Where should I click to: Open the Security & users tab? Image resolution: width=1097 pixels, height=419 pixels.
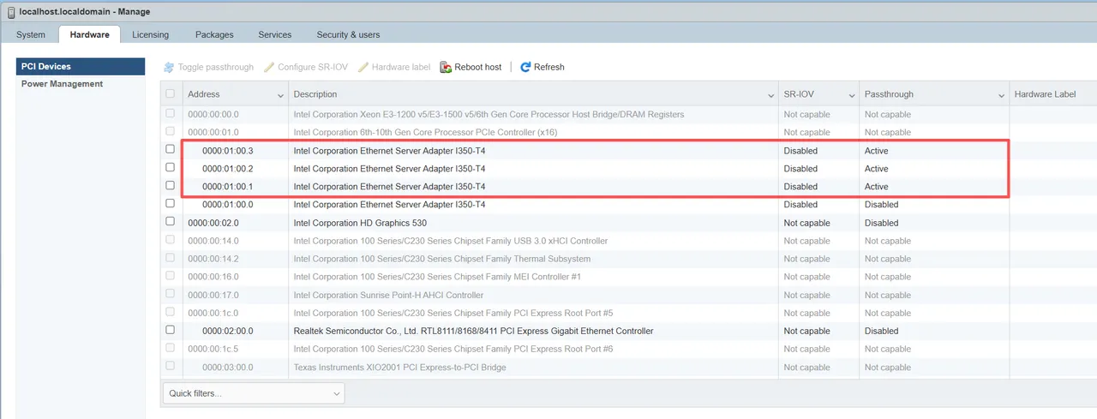(348, 34)
